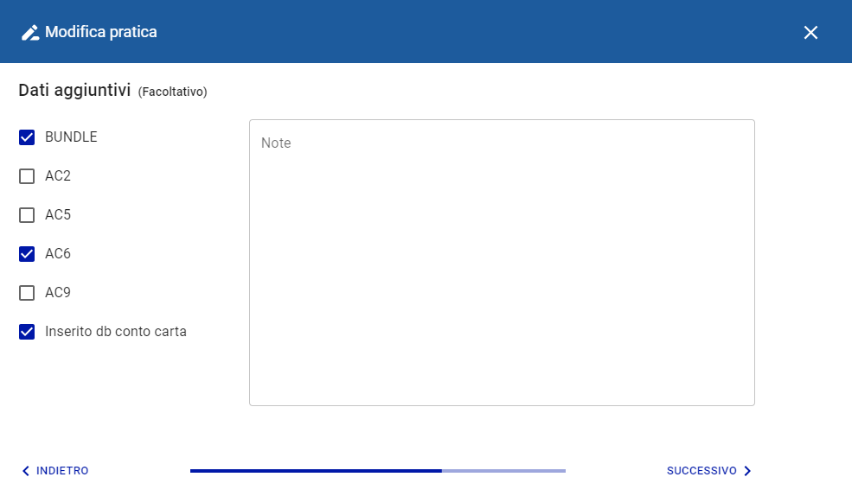Uncheck the BUNDLE checkbox
This screenshot has height=496, width=852.
(27, 137)
